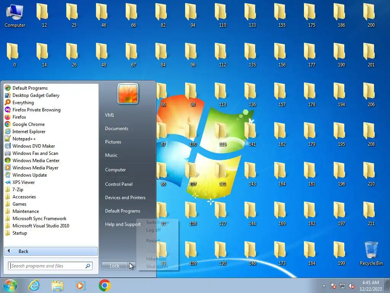The height and width of the screenshot is (293, 390).
Task: Select desktop folder 12
Action: click(x=44, y=15)
